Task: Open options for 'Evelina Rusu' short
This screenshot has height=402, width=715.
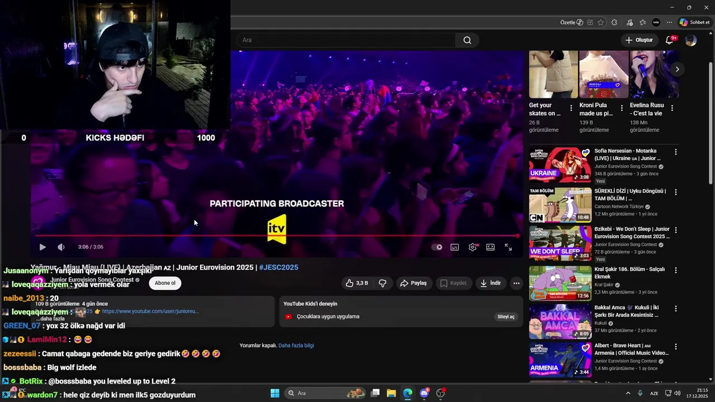Action: (672, 108)
